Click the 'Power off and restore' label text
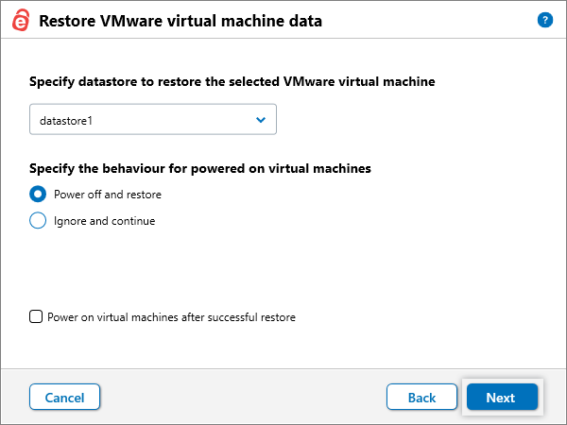The height and width of the screenshot is (425, 567). pos(108,195)
